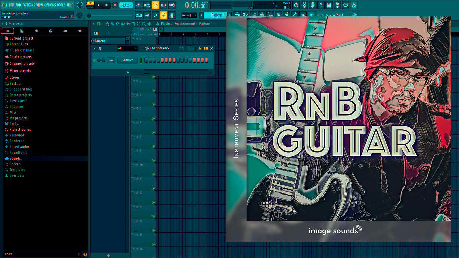Click the download content library icon
The image size is (459, 258).
pyautogui.click(x=354, y=5)
